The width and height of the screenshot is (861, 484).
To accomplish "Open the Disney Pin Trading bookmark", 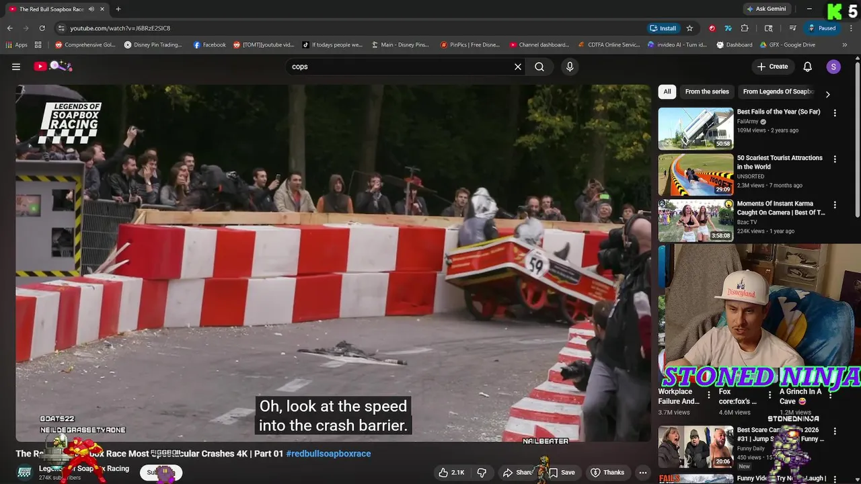I will pyautogui.click(x=153, y=45).
